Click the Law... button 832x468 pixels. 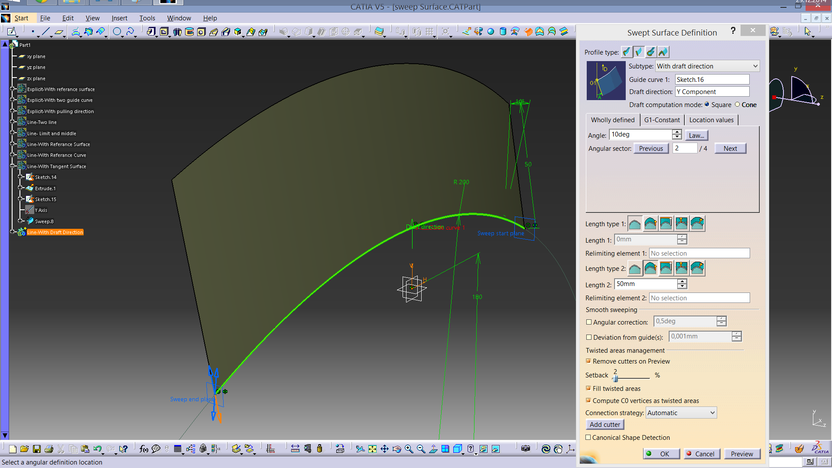click(696, 135)
